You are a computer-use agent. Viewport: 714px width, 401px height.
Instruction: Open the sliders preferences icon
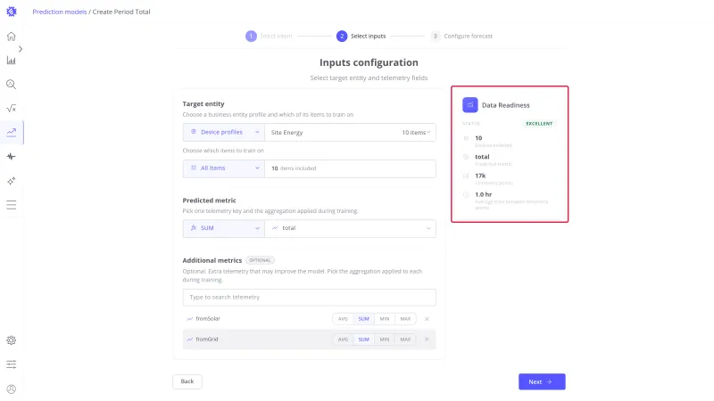pyautogui.click(x=12, y=364)
